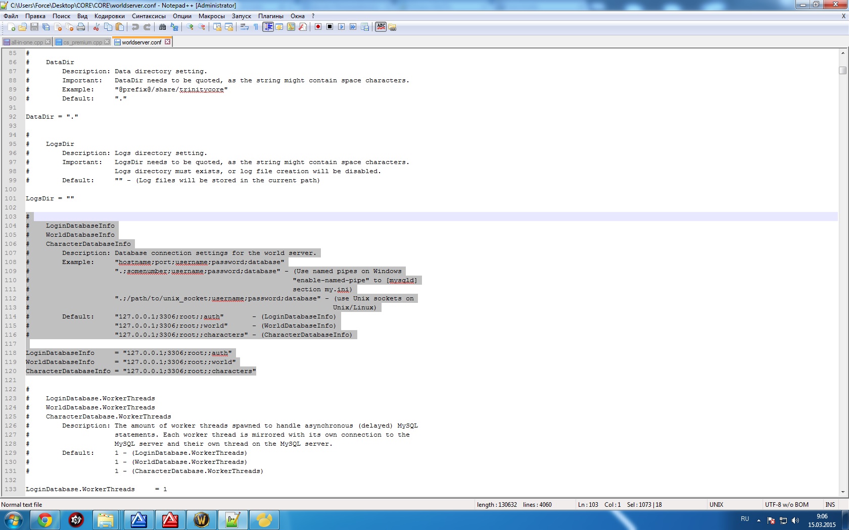Image resolution: width=849 pixels, height=530 pixels.
Task: Click the Zoom Out toolbar icon
Action: click(202, 27)
